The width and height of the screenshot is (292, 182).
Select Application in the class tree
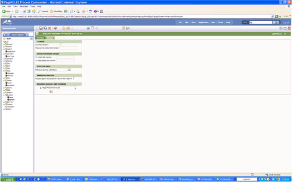[x=11, y=51]
